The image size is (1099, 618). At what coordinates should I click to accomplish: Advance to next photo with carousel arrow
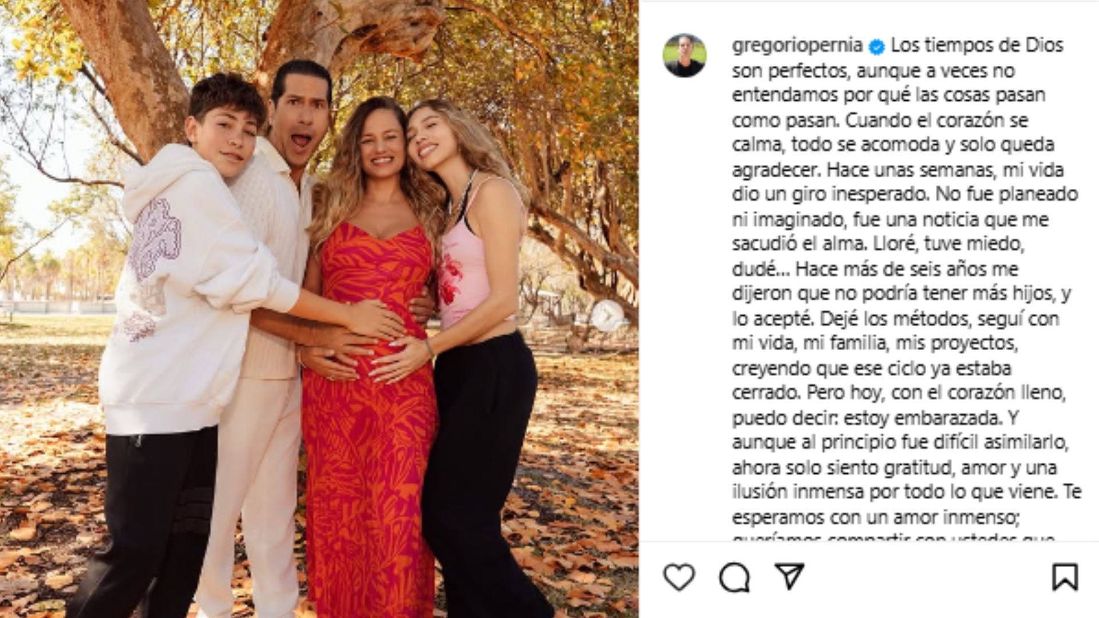coord(607,315)
